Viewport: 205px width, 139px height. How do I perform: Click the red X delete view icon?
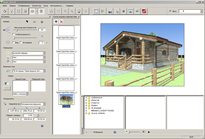61,21
